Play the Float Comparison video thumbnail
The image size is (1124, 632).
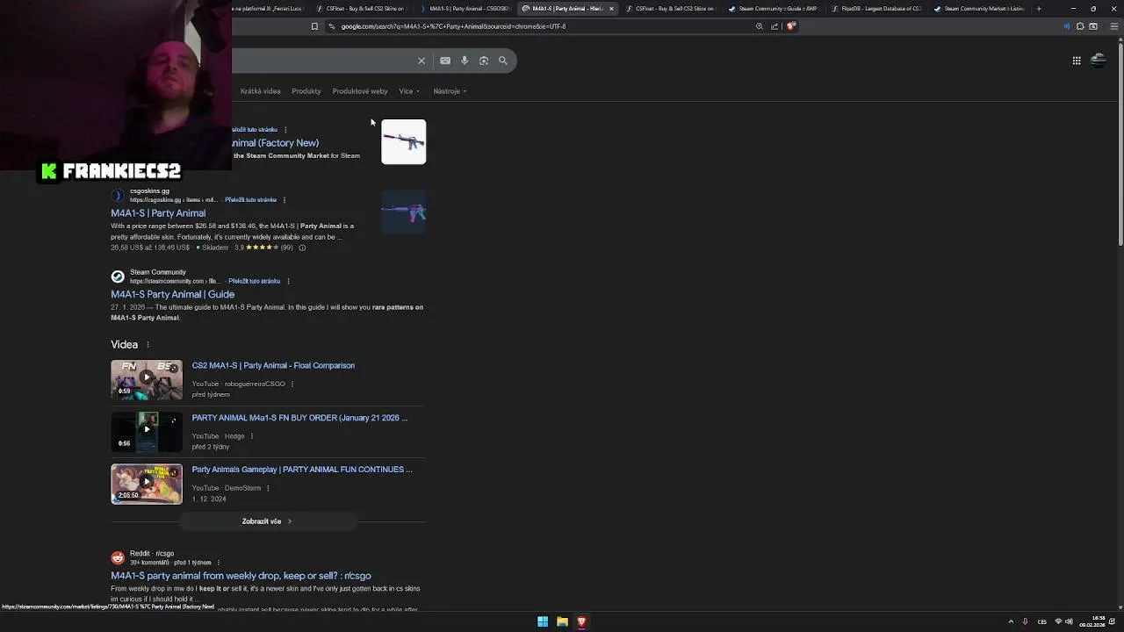click(x=147, y=380)
